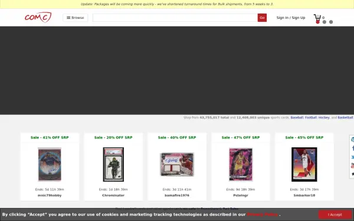This screenshot has height=221, width=354.
Task: Click the I Accept cookies button
Action: pos(335,215)
